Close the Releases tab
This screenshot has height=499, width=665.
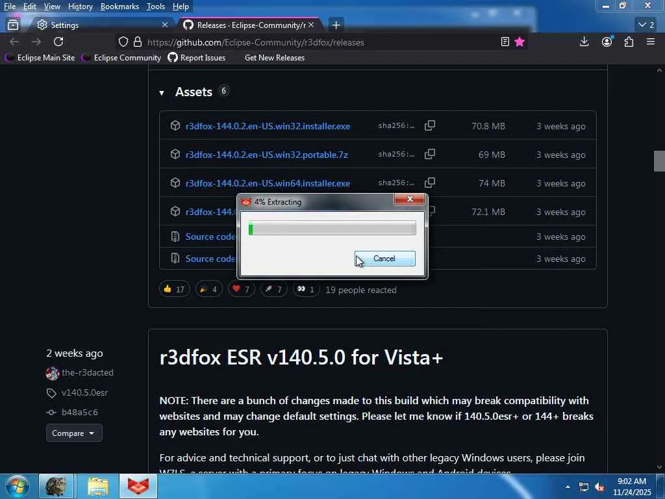pyautogui.click(x=311, y=25)
